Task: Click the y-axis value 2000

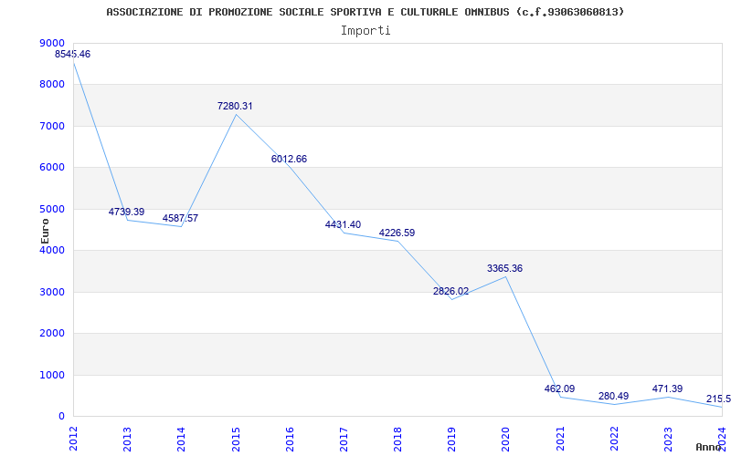Action: (x=52, y=334)
